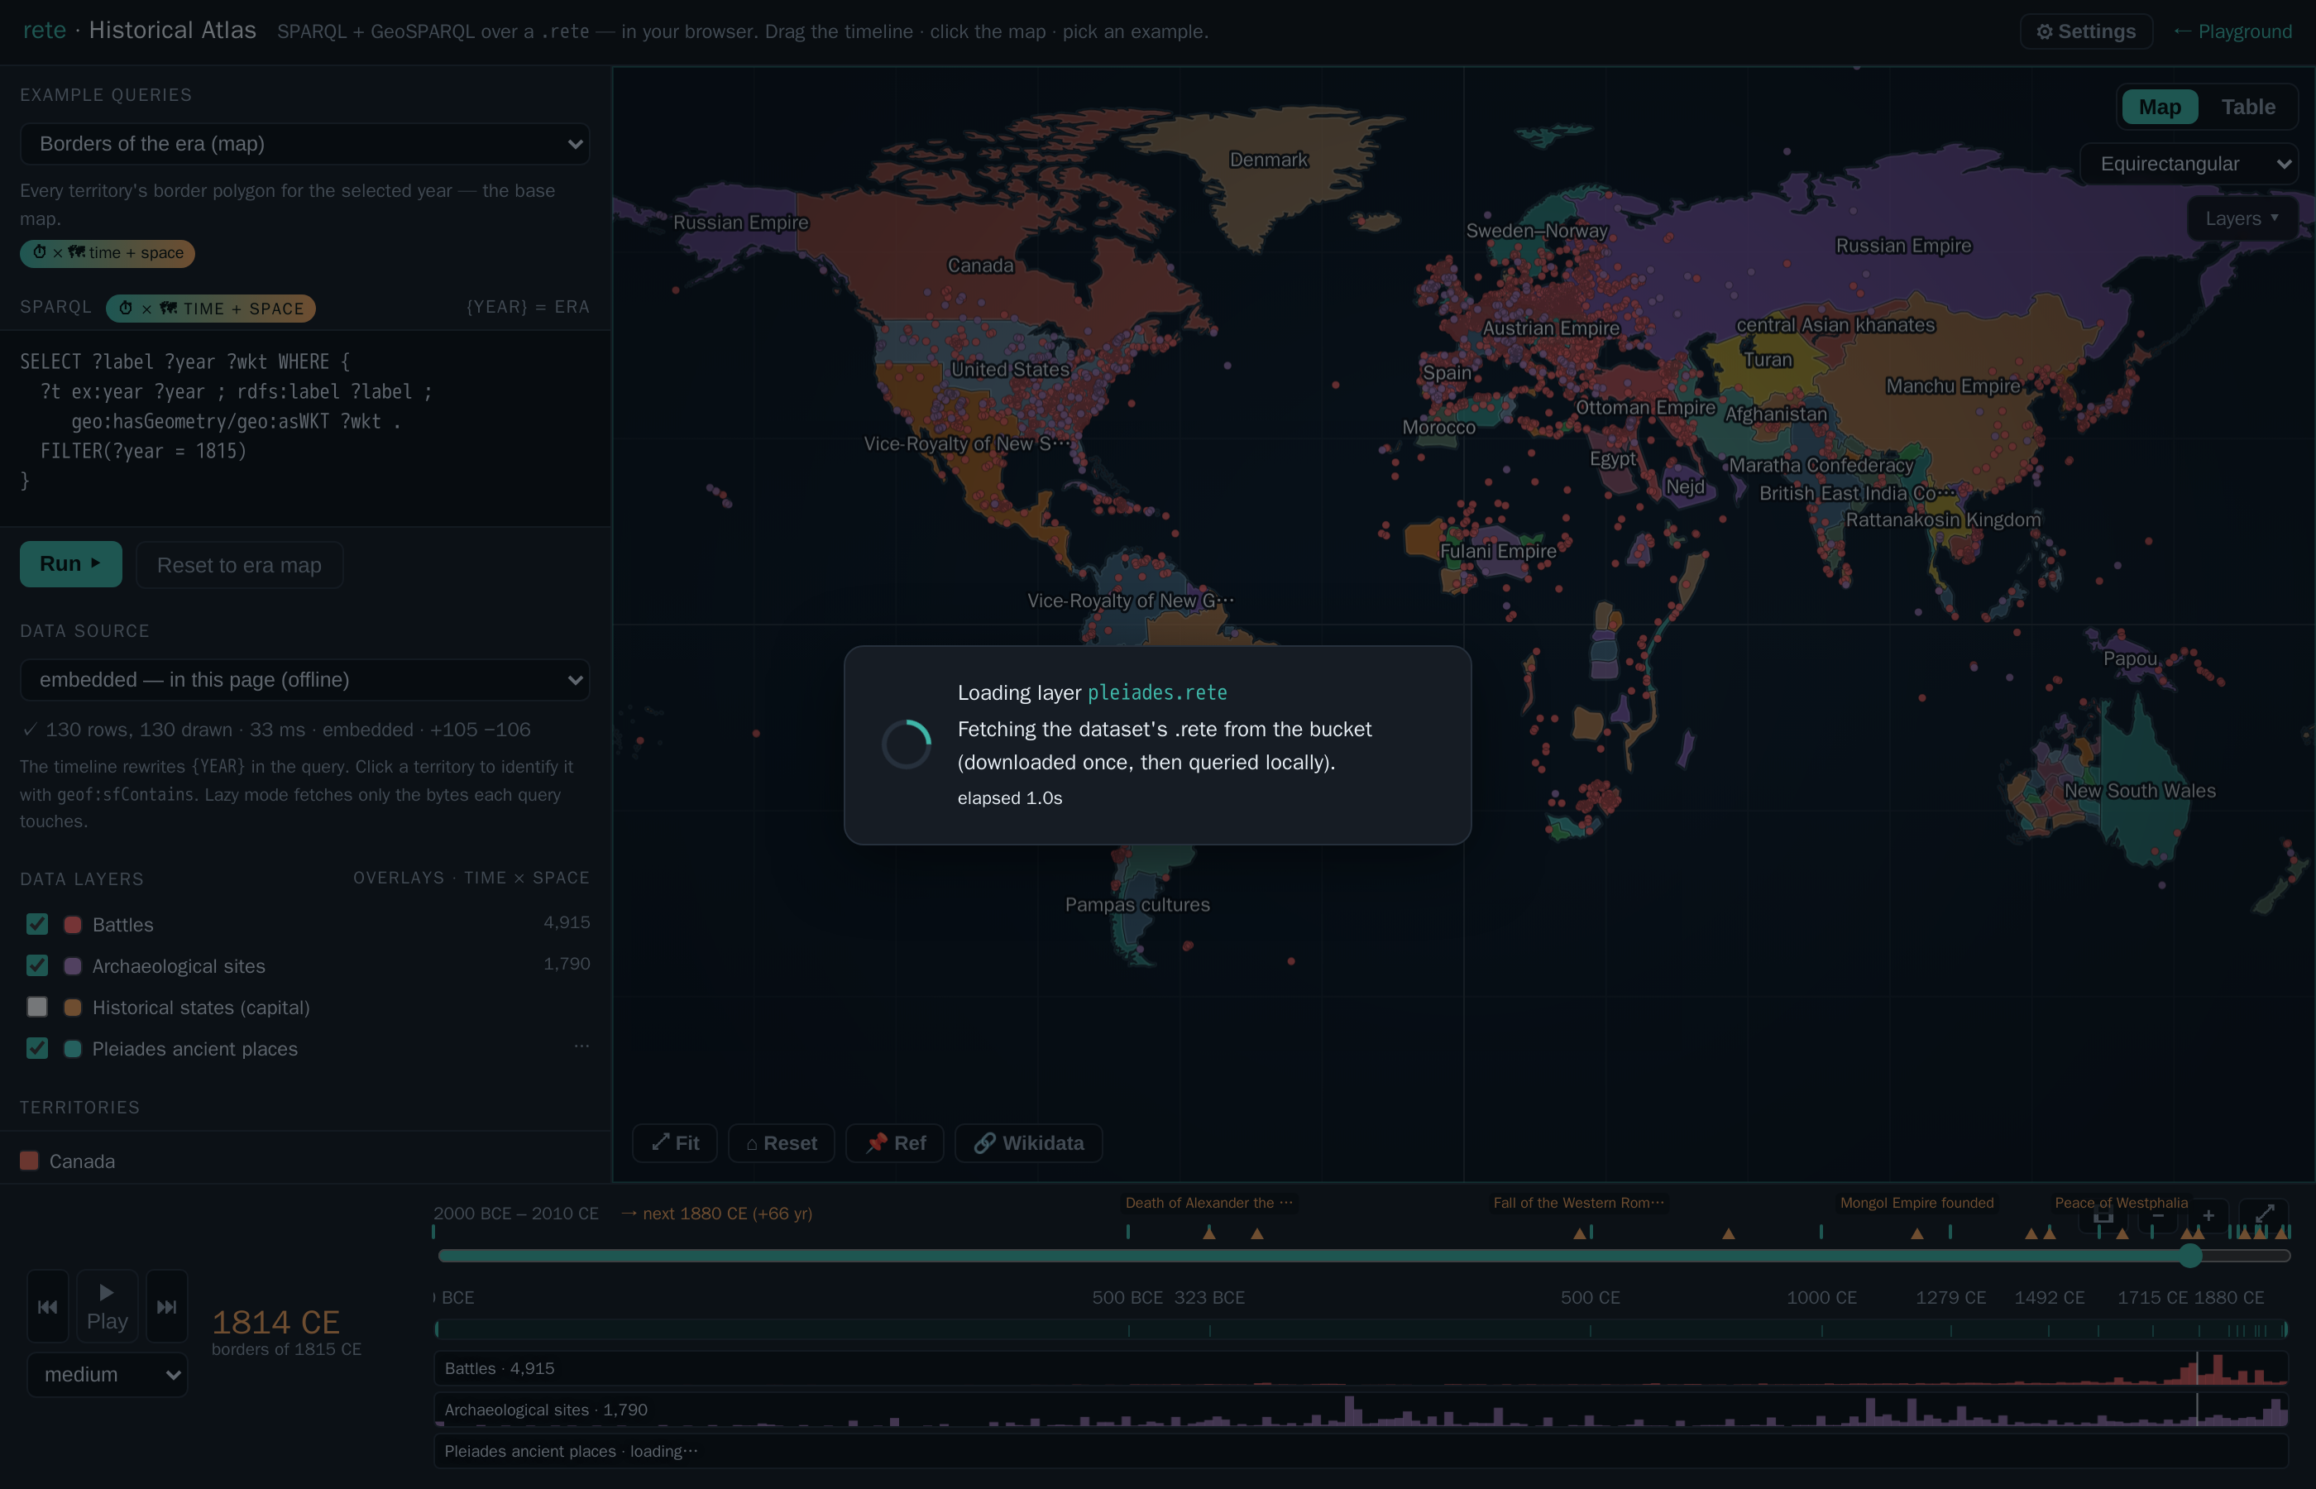Click the red Battles color swatch
Image resolution: width=2316 pixels, height=1489 pixels.
[x=73, y=924]
